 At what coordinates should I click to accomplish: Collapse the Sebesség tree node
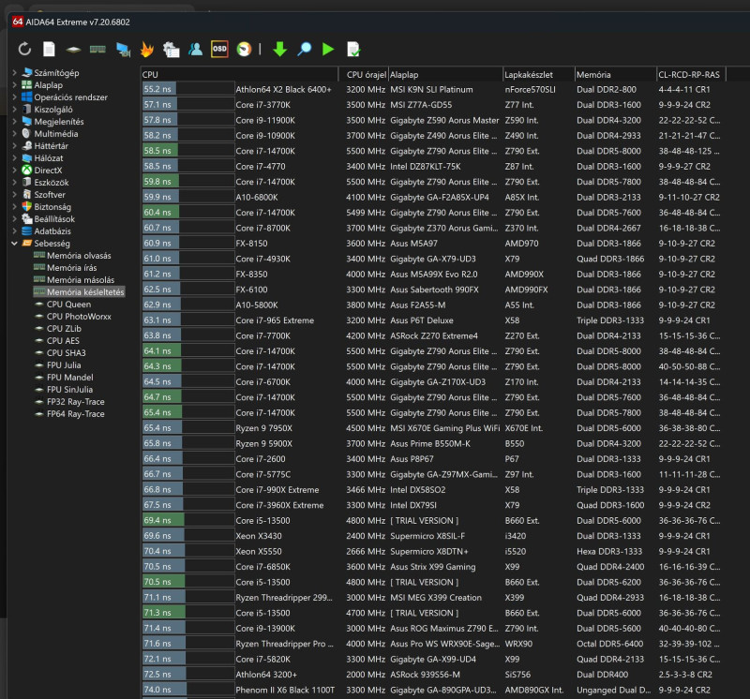[14, 244]
